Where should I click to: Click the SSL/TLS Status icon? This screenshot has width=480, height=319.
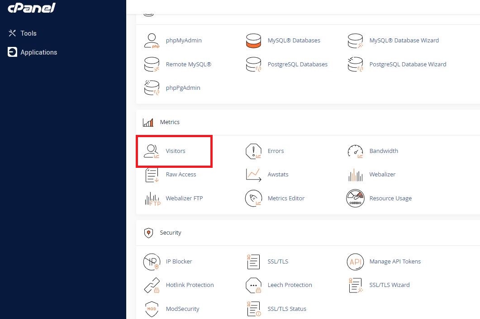(x=253, y=309)
